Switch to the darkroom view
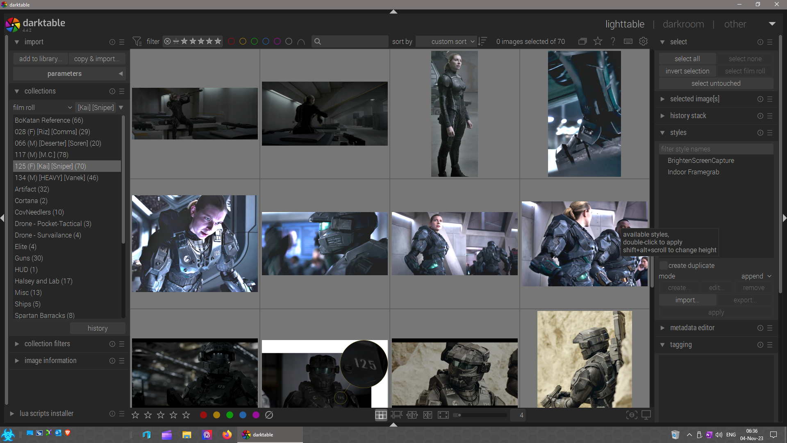Image resolution: width=787 pixels, height=443 pixels. point(683,24)
